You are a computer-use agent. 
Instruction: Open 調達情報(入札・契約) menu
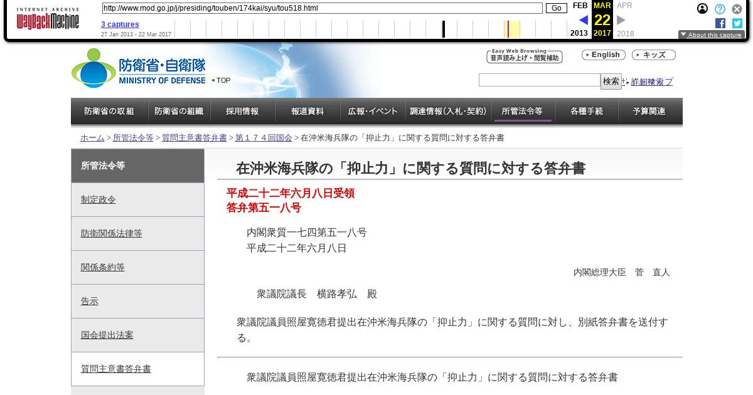tap(448, 111)
